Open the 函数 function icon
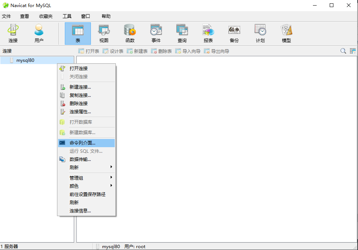 click(x=130, y=33)
